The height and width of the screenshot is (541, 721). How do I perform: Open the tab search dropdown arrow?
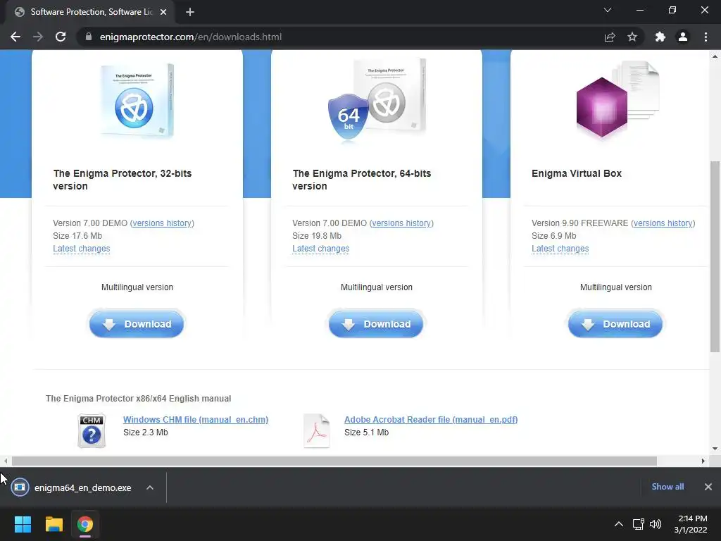(x=608, y=10)
